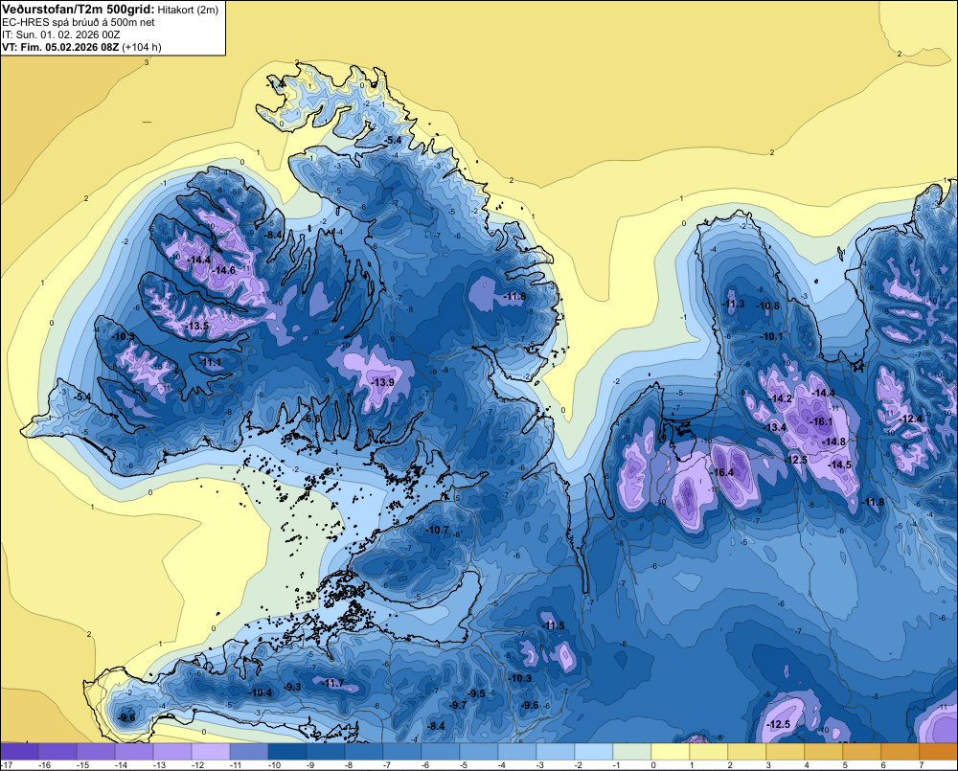Click the -14.8 temperature label
This screenshot has height=771, width=958.
(x=834, y=442)
